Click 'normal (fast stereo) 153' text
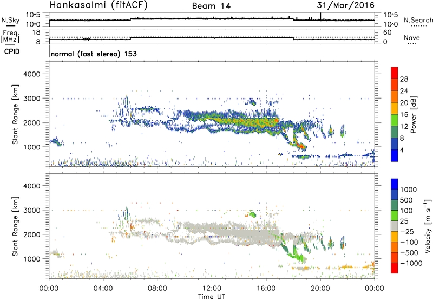433x300 pixels. click(x=94, y=54)
